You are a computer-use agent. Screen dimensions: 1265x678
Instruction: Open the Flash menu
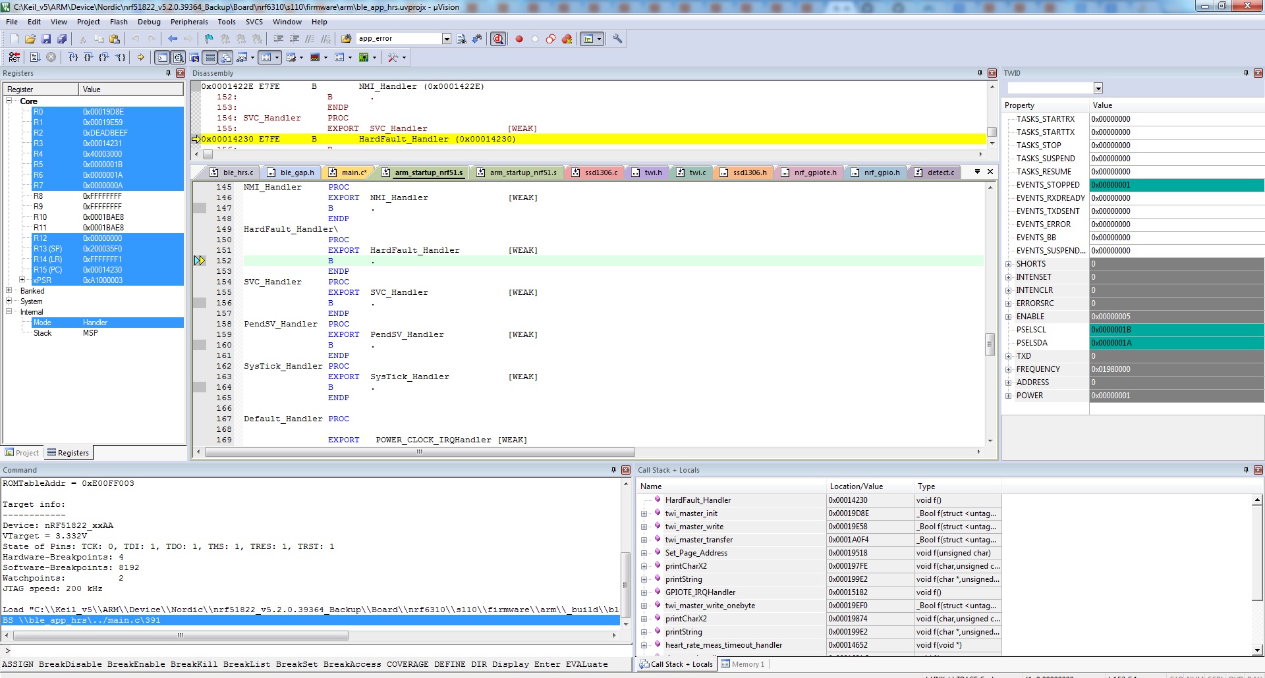click(x=119, y=22)
